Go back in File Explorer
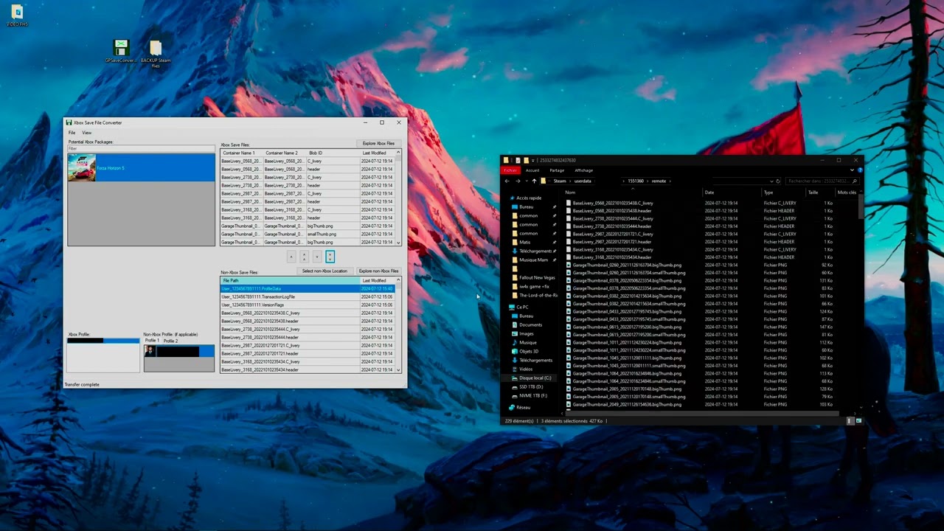This screenshot has height=531, width=944. pyautogui.click(x=507, y=181)
